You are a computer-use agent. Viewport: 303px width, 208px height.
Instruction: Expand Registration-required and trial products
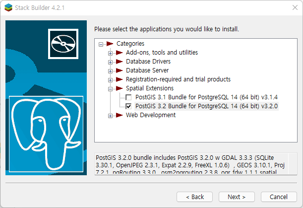click(x=110, y=80)
